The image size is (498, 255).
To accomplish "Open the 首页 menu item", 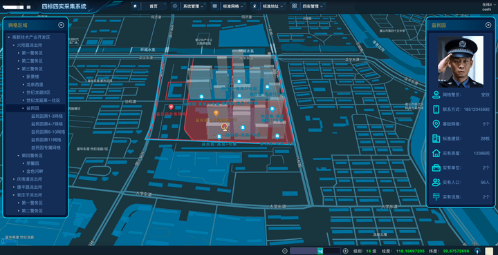I will 154,6.
